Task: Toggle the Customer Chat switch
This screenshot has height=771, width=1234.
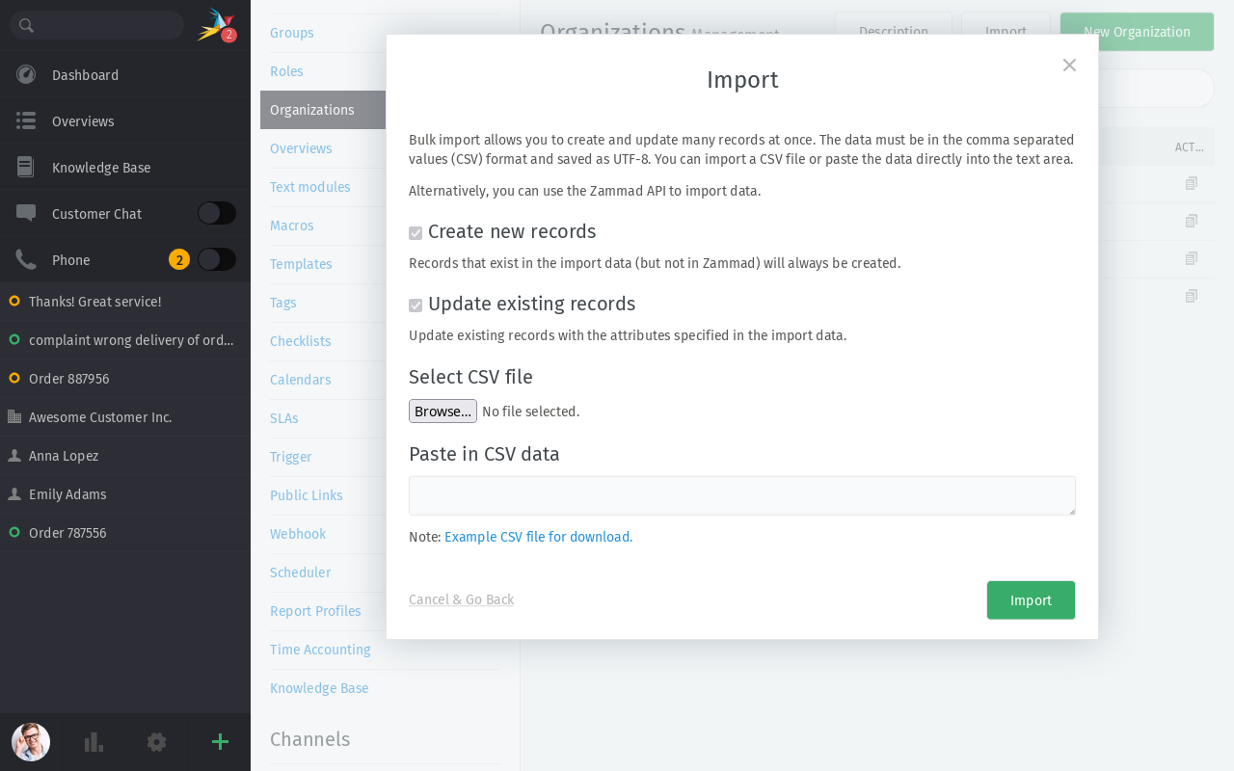Action: 217,213
